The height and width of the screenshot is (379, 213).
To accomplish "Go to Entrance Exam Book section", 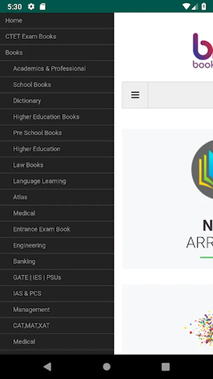I will 57,229.
